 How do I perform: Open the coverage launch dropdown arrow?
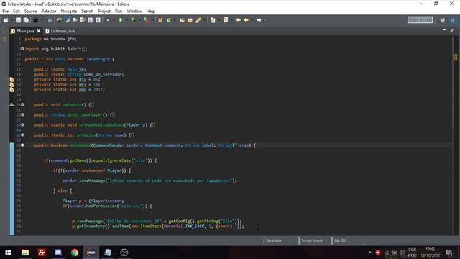pos(139,20)
